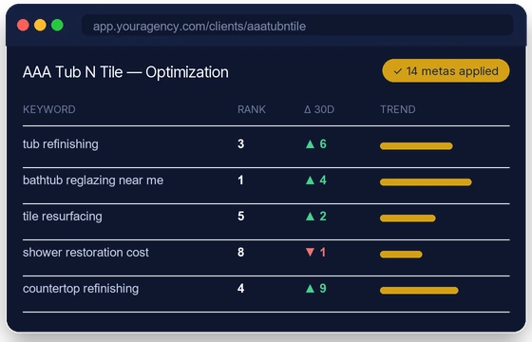This screenshot has width=532, height=342.
Task: Click the green maximize window button
Action: 57,25
